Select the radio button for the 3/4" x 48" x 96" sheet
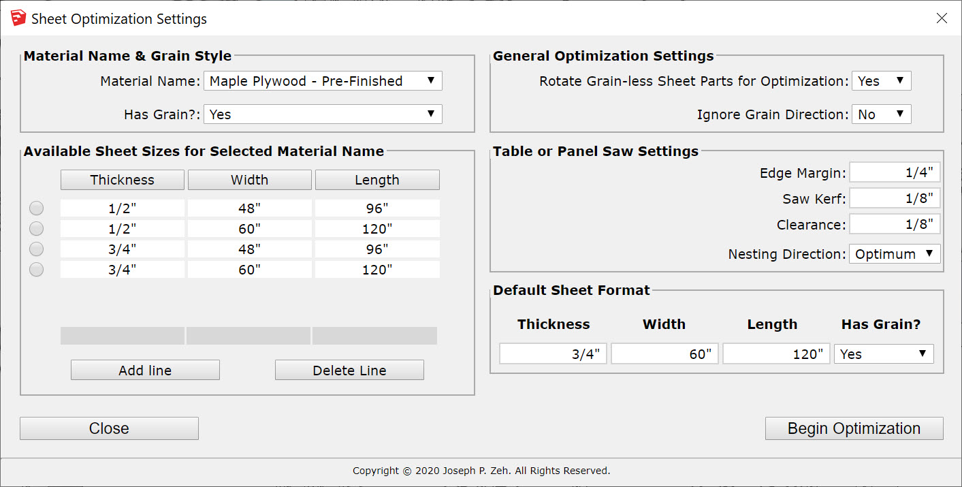This screenshot has height=487, width=962. [x=36, y=249]
